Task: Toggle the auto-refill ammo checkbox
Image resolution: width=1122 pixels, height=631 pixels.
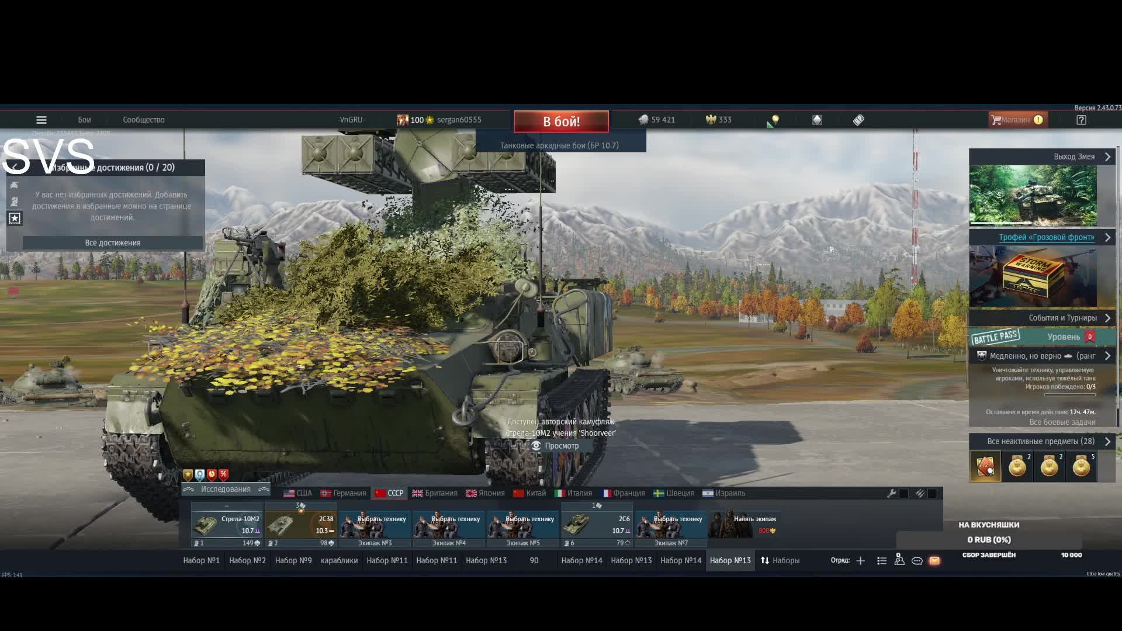Action: click(932, 493)
